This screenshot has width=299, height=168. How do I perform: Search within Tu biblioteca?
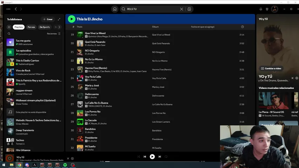9,34
